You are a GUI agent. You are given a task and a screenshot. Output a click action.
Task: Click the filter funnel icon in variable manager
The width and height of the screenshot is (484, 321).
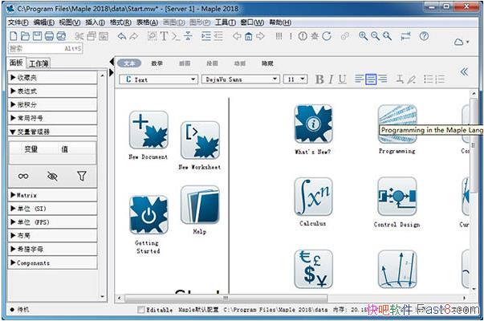[x=81, y=176]
